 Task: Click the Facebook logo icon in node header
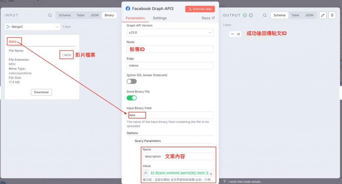click(128, 8)
